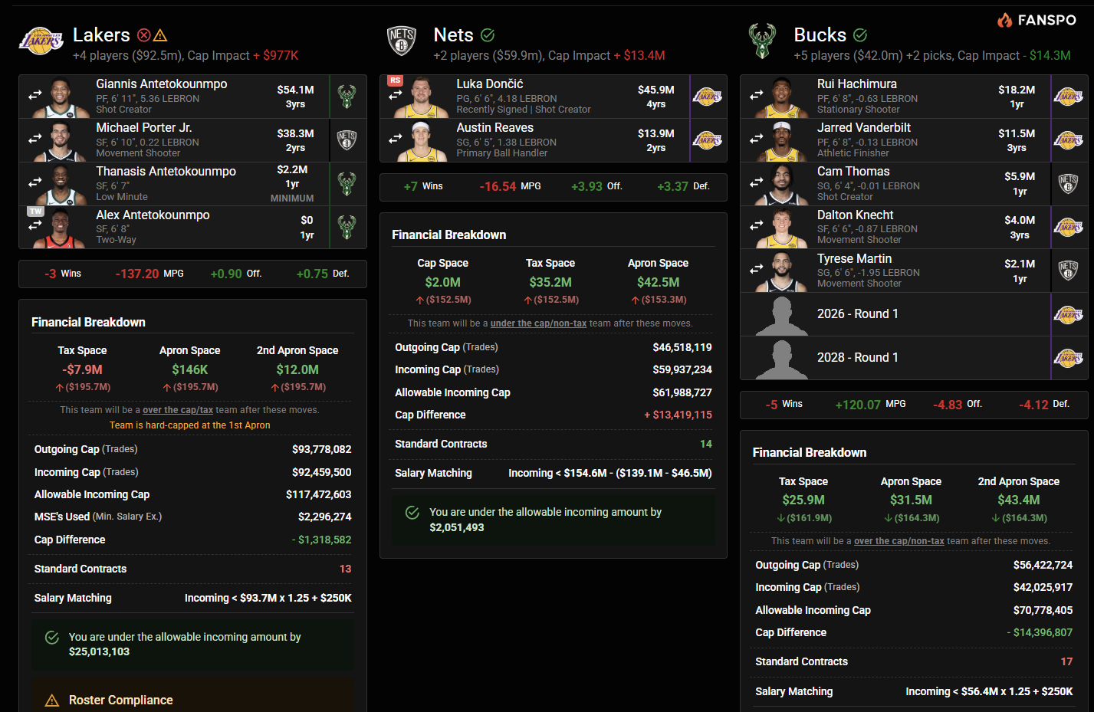The height and width of the screenshot is (712, 1094).
Task: Click swap arrows on Tyrese Martin row
Action: tap(757, 269)
